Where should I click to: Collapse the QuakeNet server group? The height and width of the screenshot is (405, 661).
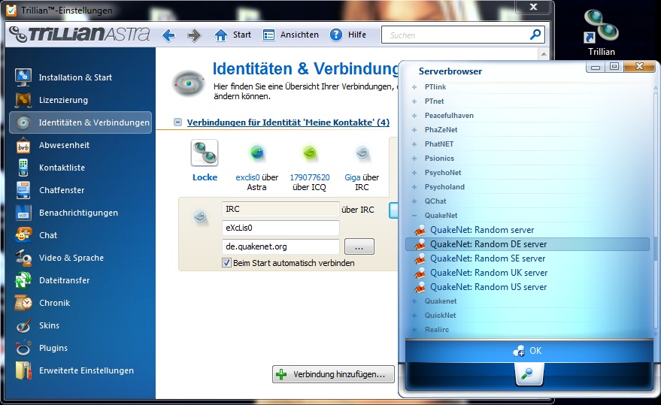(414, 216)
